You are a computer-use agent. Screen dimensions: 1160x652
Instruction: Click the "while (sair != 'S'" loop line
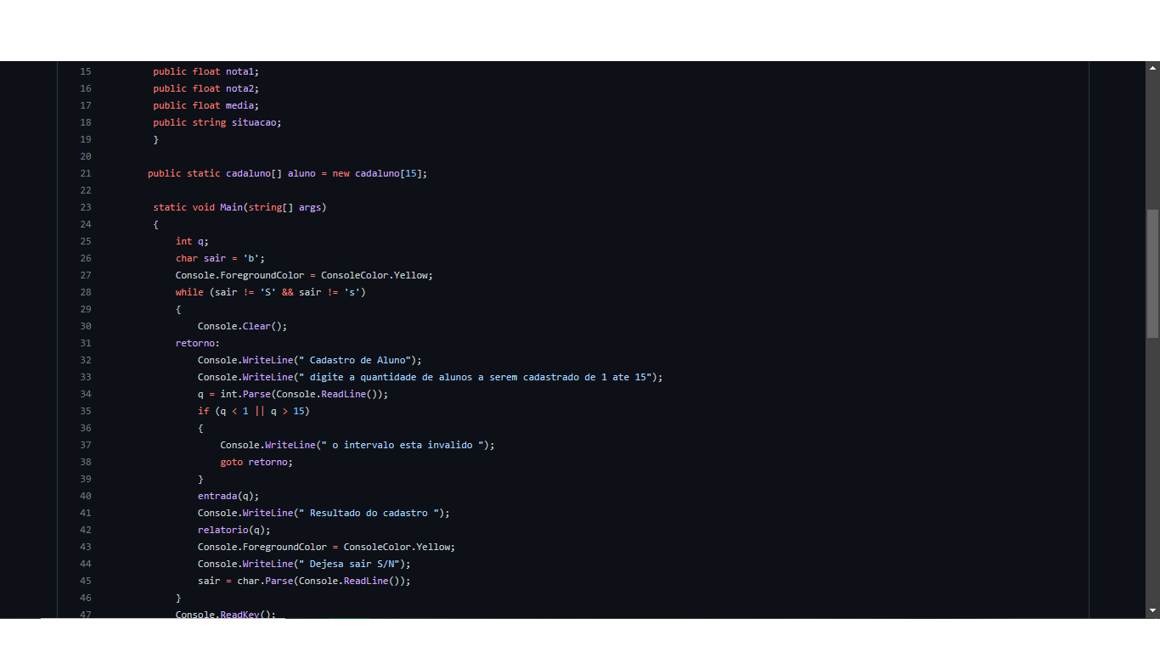271,292
